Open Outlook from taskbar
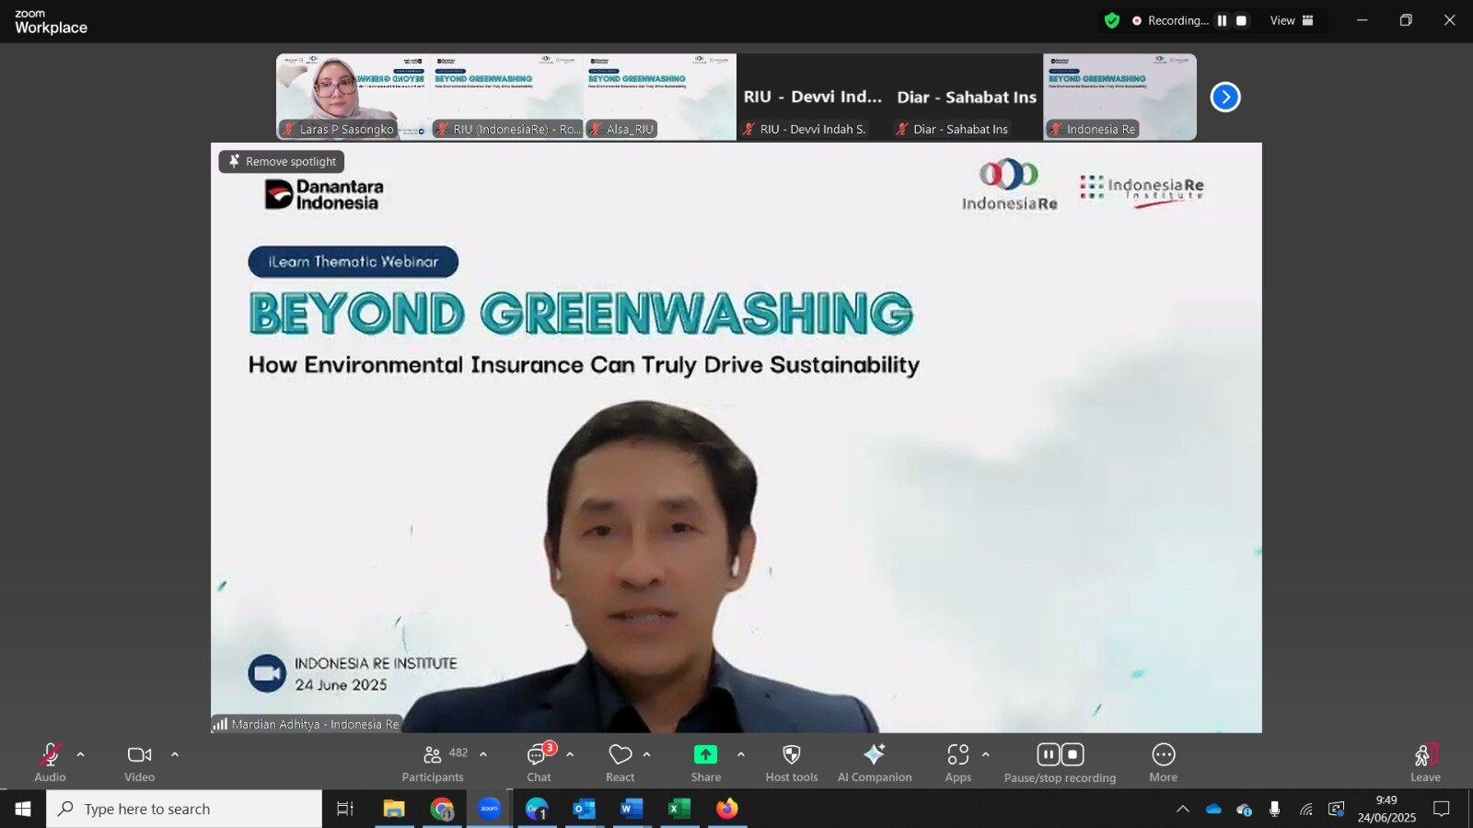This screenshot has height=828, width=1473. coord(584,809)
